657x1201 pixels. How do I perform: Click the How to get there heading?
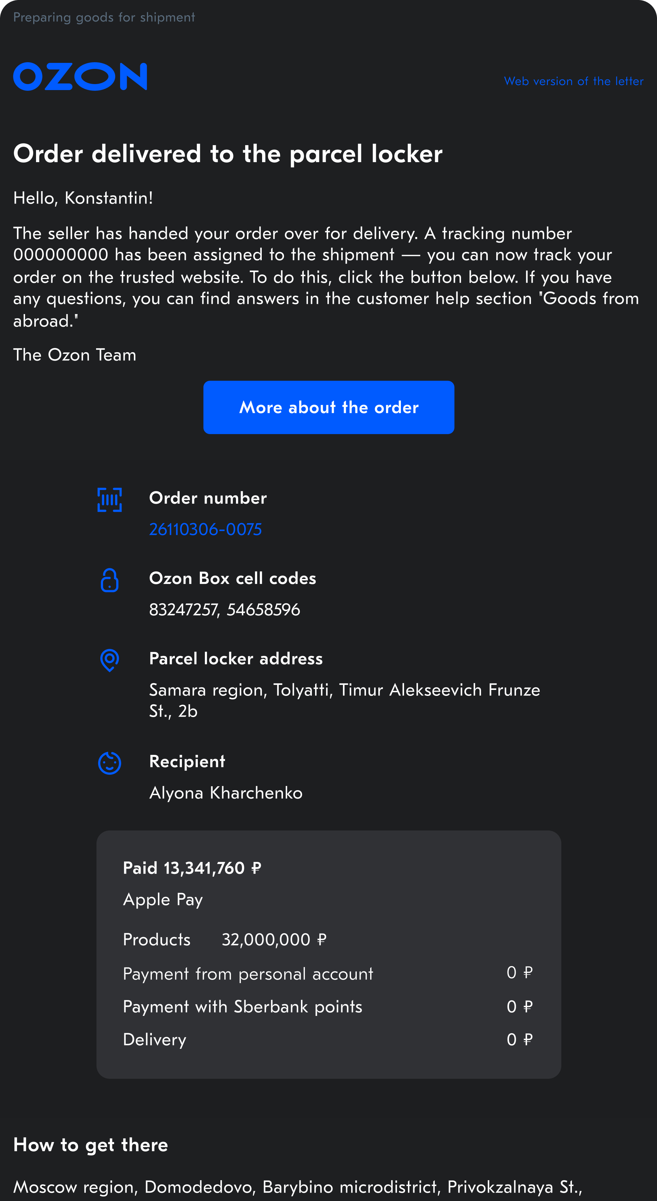(90, 1144)
